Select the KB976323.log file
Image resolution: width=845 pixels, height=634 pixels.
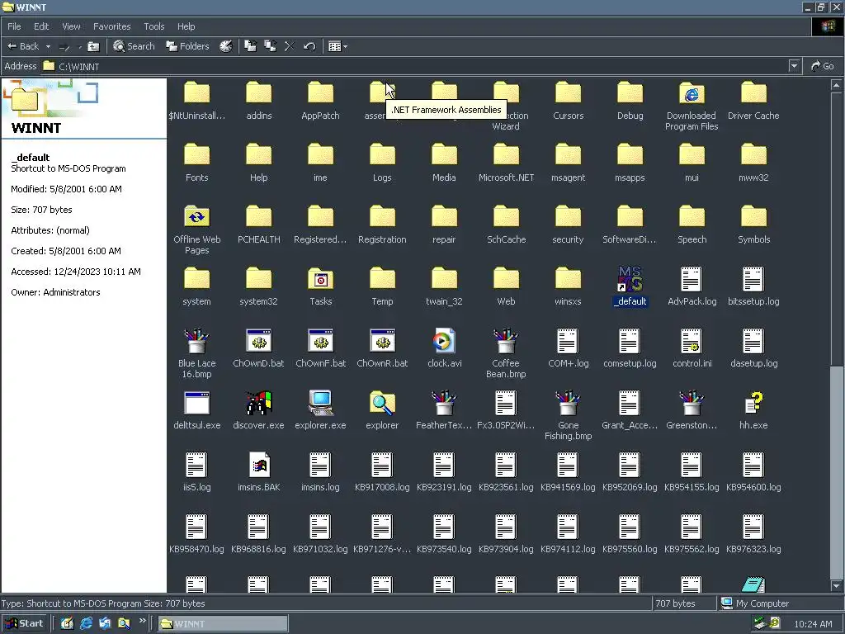[753, 535]
